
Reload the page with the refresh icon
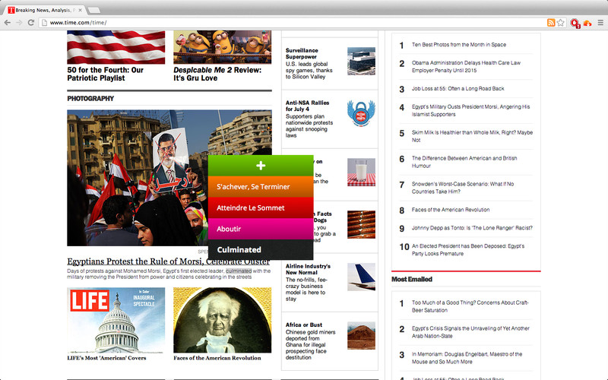[31, 23]
